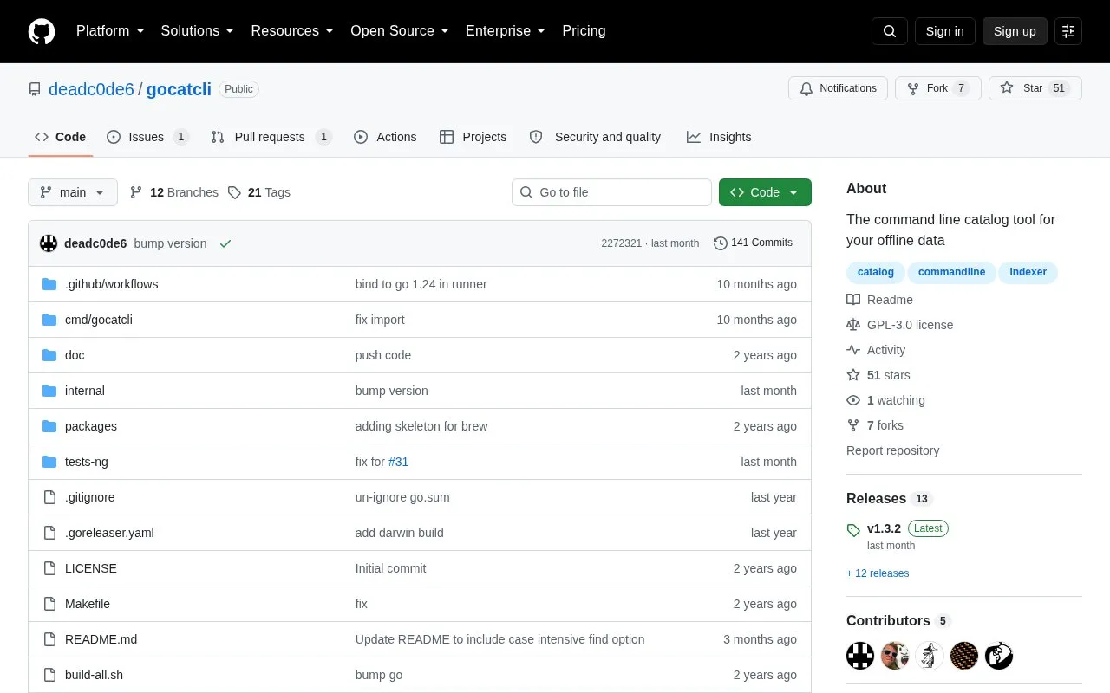The width and height of the screenshot is (1110, 693).
Task: Open the Projects tab
Action: coord(473,137)
